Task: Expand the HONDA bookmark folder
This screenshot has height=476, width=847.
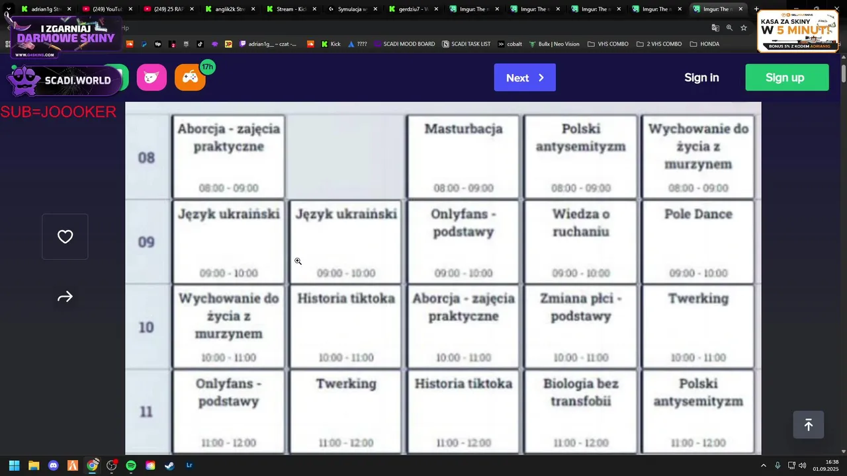Action: [704, 44]
